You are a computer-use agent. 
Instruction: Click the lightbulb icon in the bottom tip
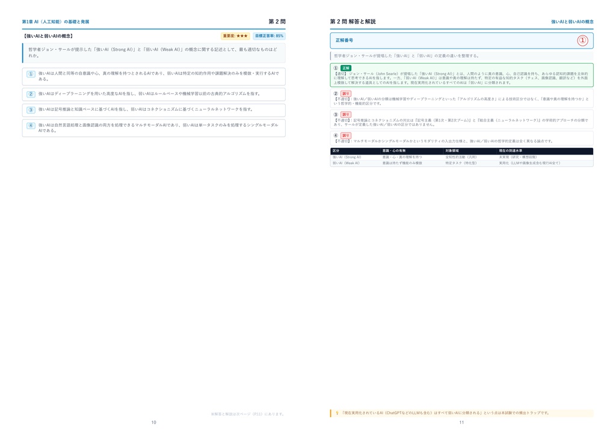pyautogui.click(x=337, y=413)
